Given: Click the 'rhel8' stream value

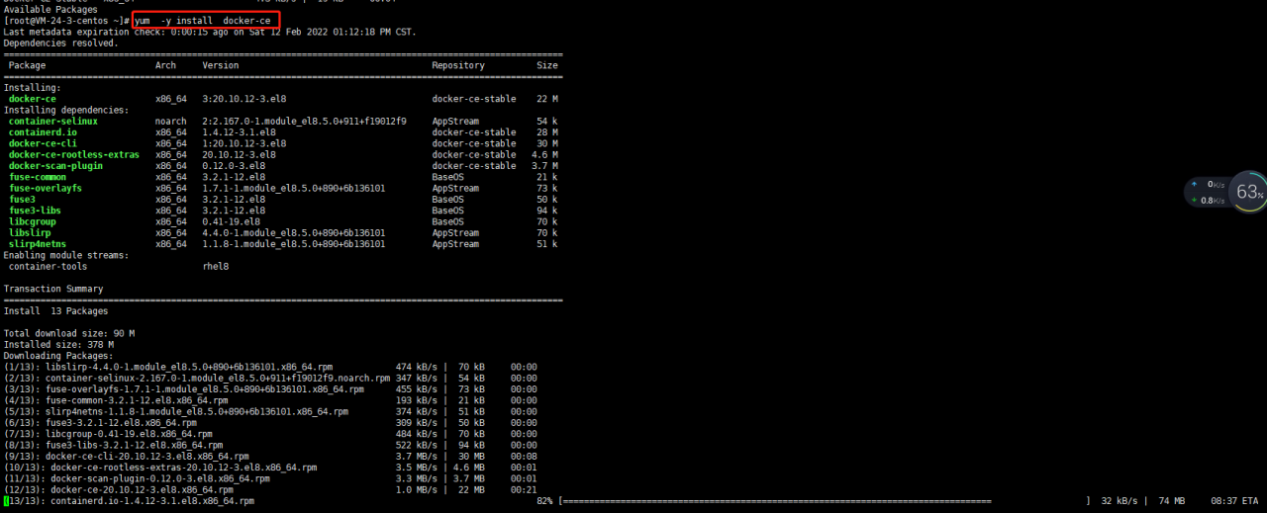Looking at the screenshot, I should point(216,267).
